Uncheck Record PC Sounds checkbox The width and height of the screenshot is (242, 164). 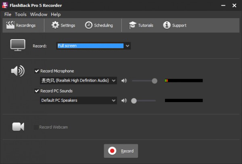coord(37,91)
